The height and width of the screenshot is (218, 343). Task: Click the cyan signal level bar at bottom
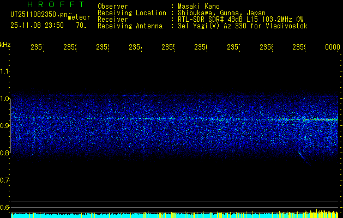point(174,215)
